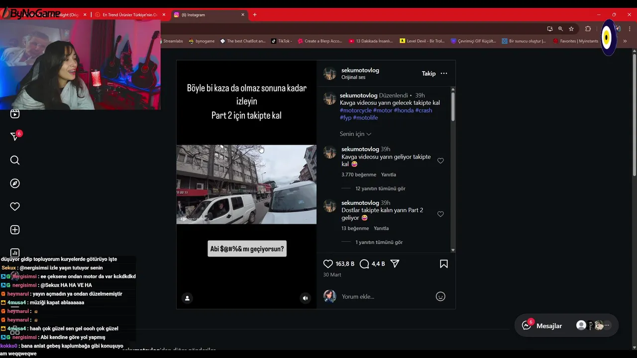
Task: Open Mesajlar messenger icon
Action: point(527,326)
